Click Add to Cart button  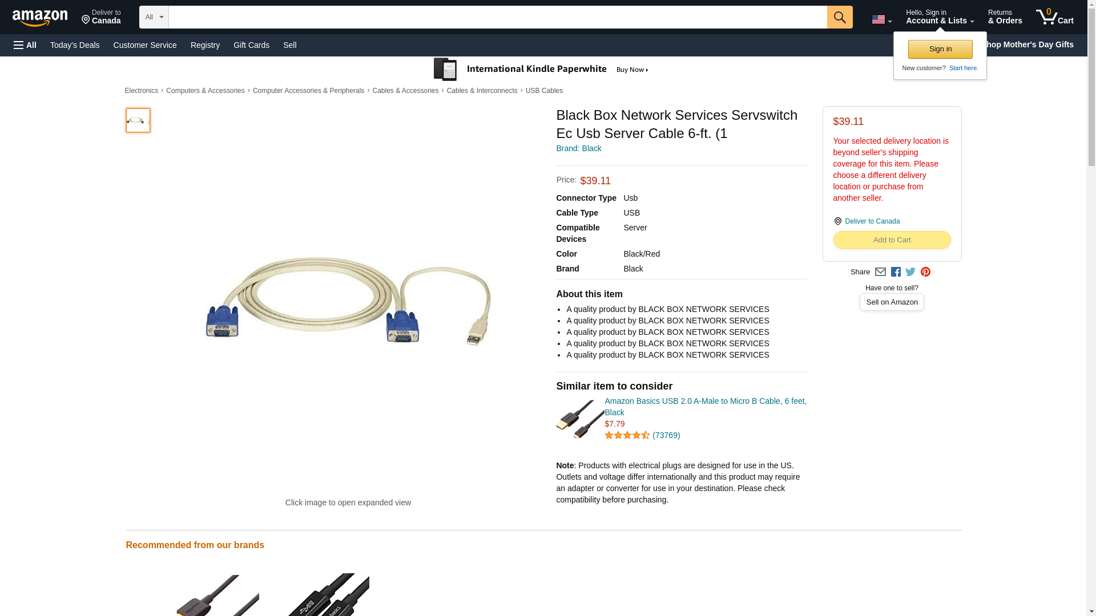tap(892, 240)
